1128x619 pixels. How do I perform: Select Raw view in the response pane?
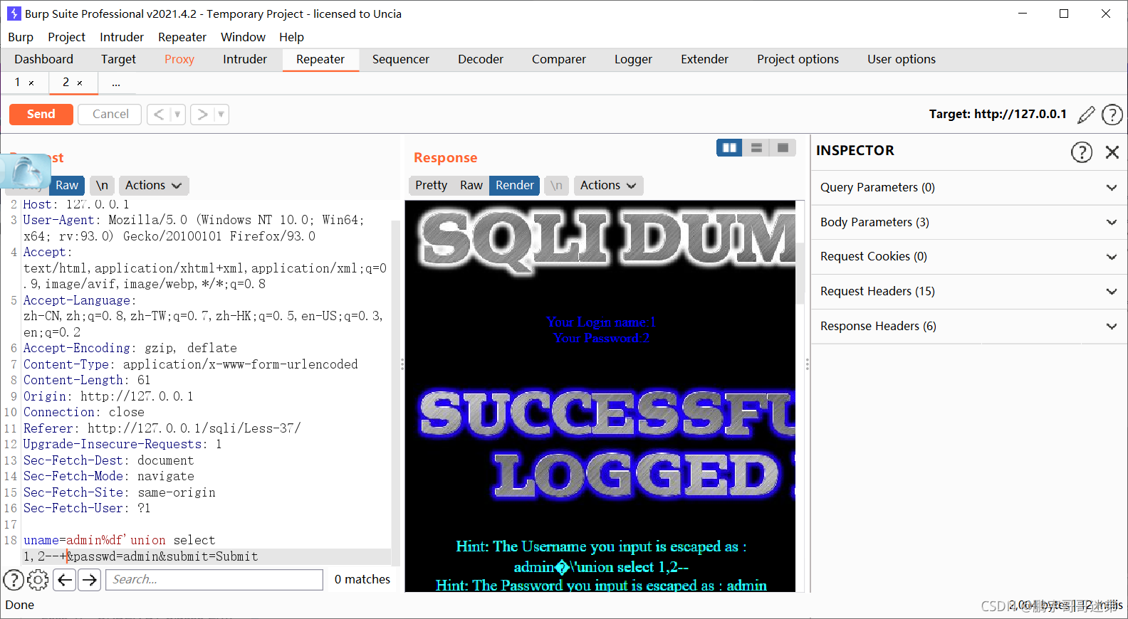[471, 185]
